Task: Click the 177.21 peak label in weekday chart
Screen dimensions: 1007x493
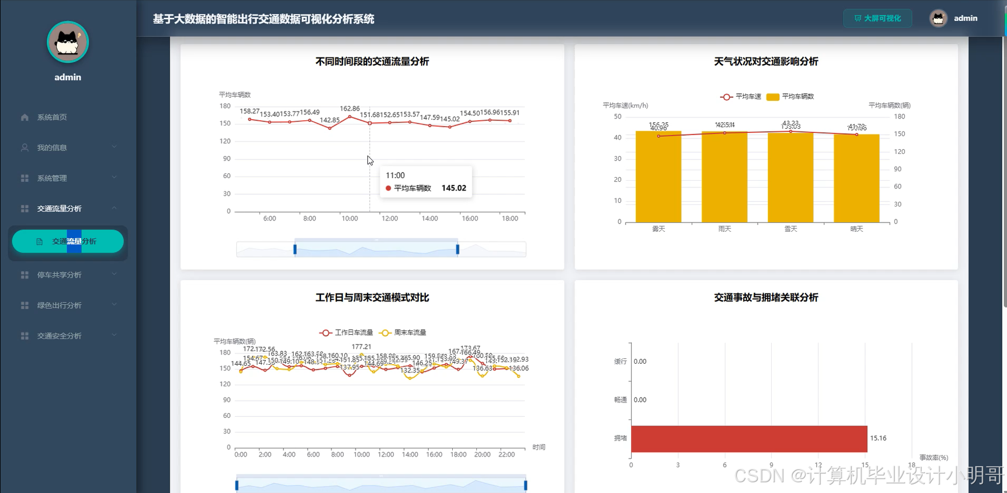Action: pyautogui.click(x=361, y=347)
